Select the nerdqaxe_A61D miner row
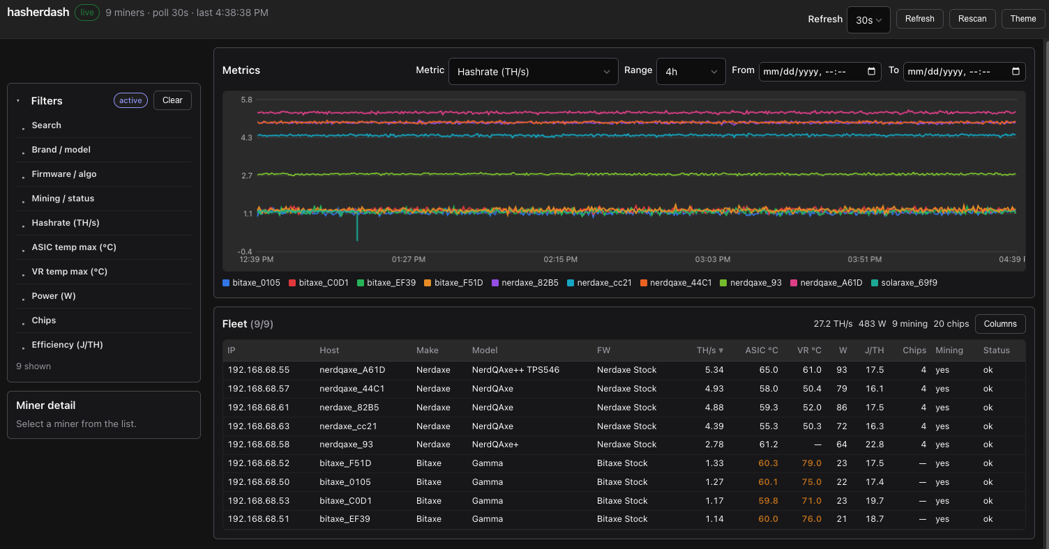Screen dimensions: 1049x549 click(x=624, y=370)
